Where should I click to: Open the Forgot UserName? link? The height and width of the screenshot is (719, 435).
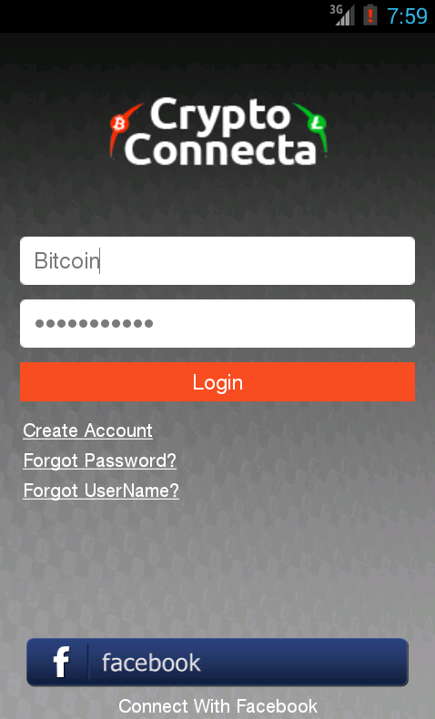(x=101, y=491)
